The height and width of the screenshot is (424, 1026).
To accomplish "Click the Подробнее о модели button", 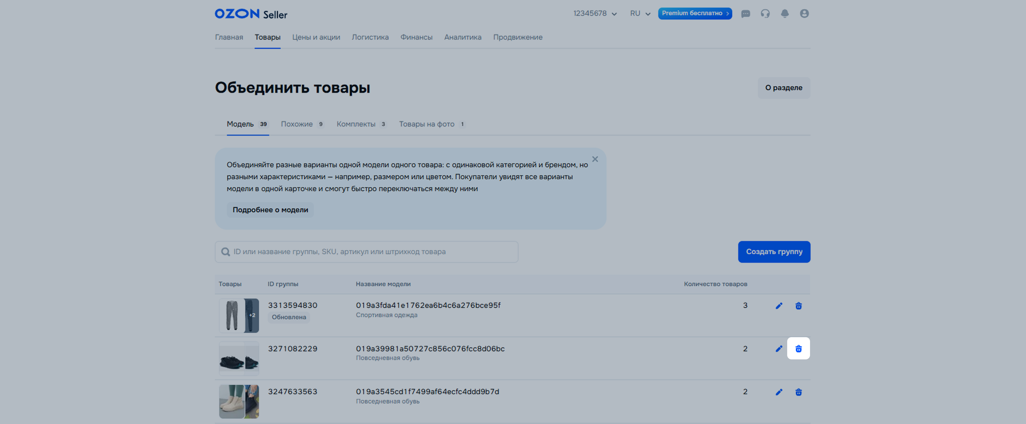I will [270, 210].
